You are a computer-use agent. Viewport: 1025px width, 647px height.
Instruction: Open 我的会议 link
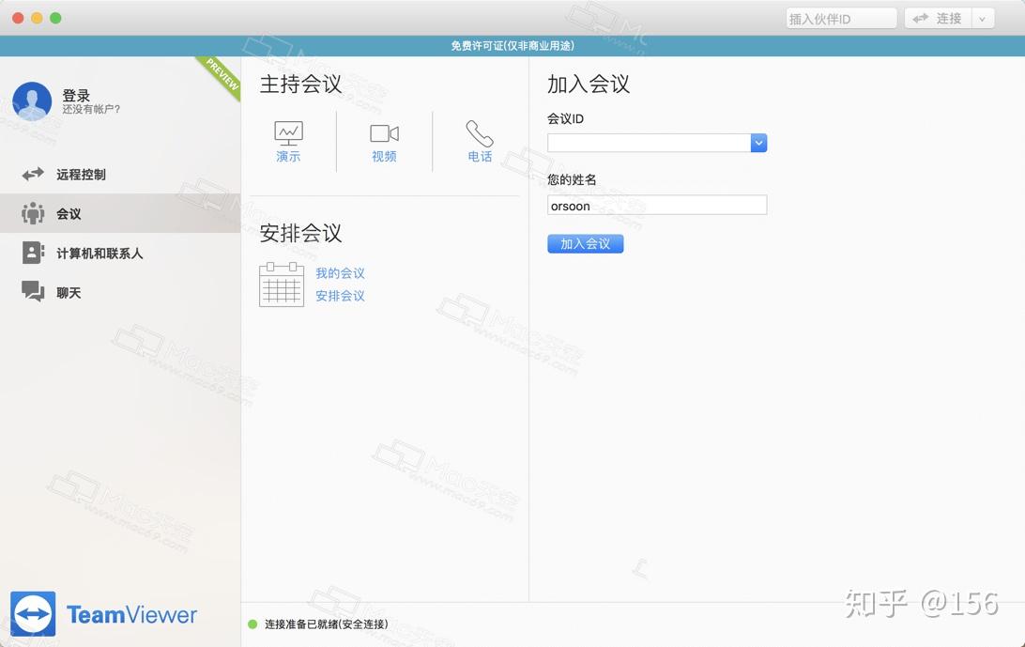point(341,273)
